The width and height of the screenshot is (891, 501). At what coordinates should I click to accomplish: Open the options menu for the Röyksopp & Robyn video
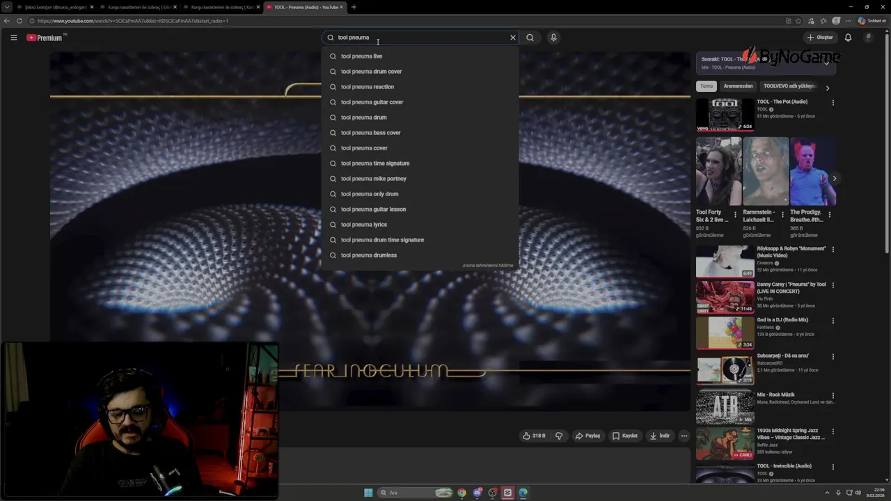click(x=833, y=249)
